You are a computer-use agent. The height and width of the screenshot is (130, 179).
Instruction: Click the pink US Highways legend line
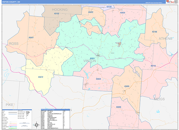click(13, 125)
